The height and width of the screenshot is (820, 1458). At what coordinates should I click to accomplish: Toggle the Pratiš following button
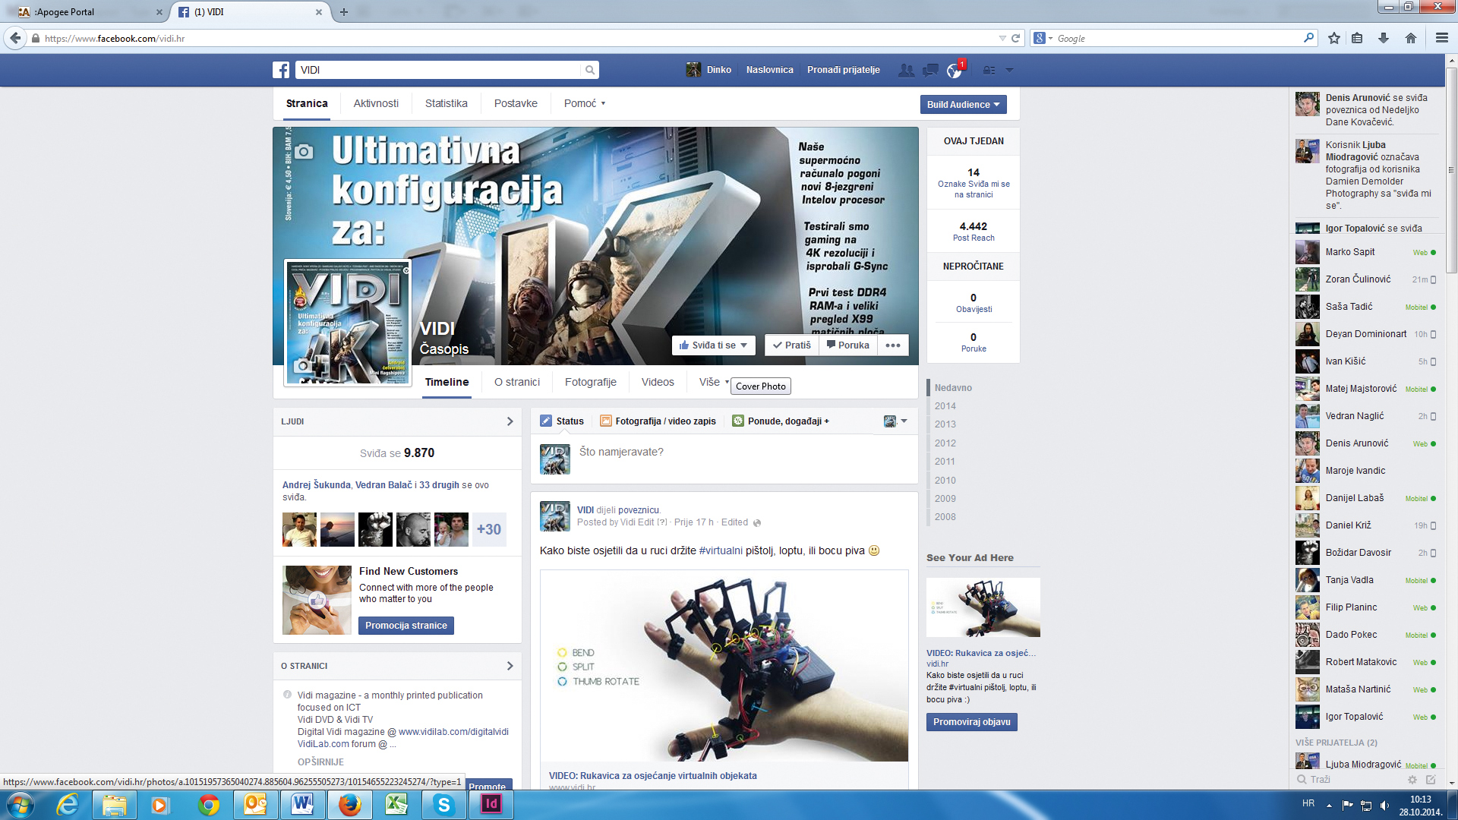792,345
